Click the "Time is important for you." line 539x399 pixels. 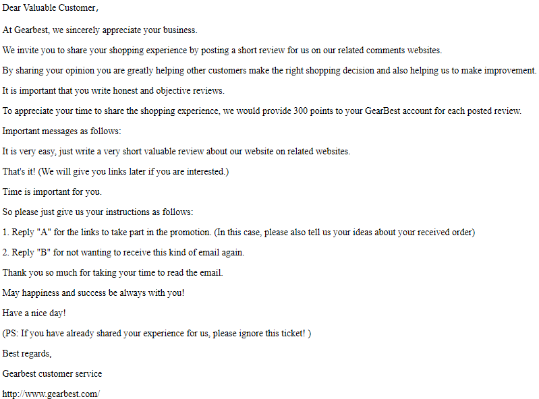(x=52, y=192)
